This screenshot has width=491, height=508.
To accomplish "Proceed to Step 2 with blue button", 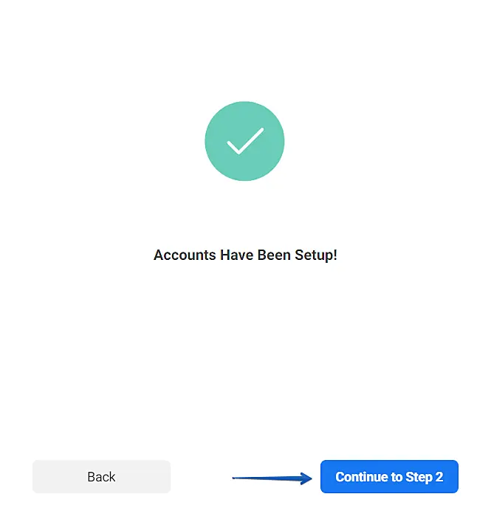I will click(x=389, y=477).
